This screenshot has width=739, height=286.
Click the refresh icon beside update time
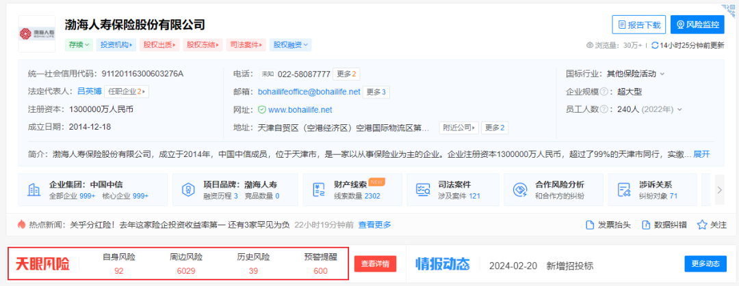click(655, 46)
